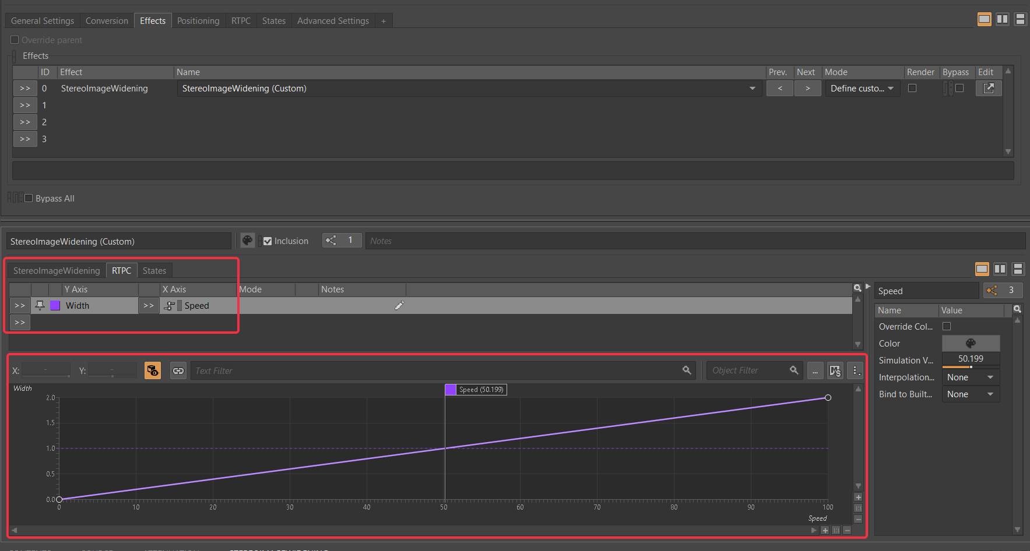Open the vertical dots options menu
This screenshot has width=1030, height=551.
click(x=855, y=370)
